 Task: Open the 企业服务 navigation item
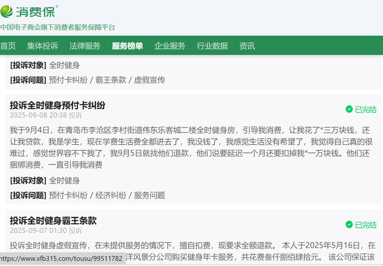(x=170, y=46)
